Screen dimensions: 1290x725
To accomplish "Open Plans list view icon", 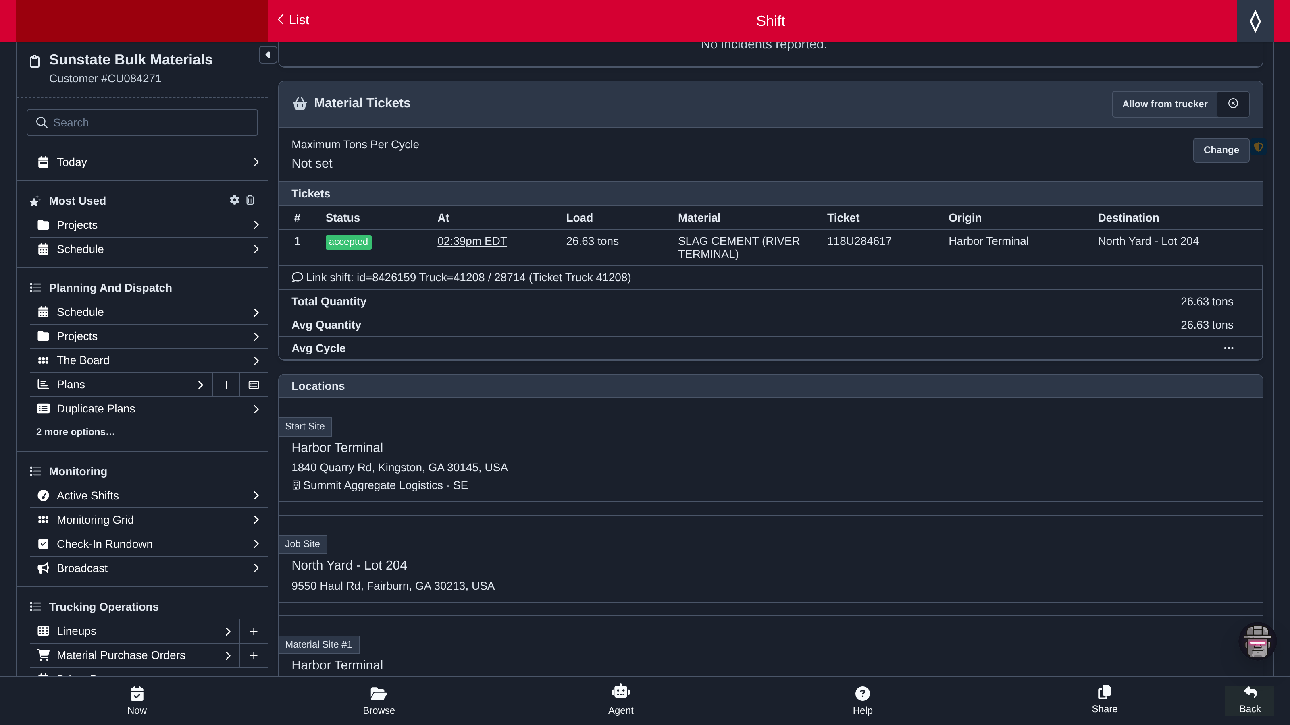I will (x=254, y=385).
